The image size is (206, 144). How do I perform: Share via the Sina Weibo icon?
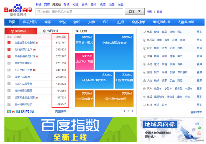(x=14, y=112)
